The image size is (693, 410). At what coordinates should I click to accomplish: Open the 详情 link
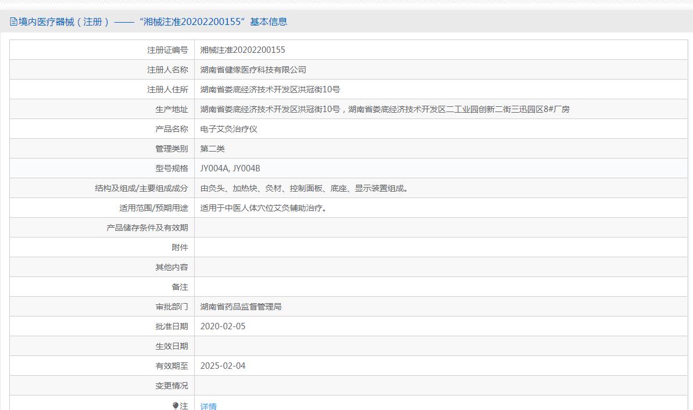209,406
